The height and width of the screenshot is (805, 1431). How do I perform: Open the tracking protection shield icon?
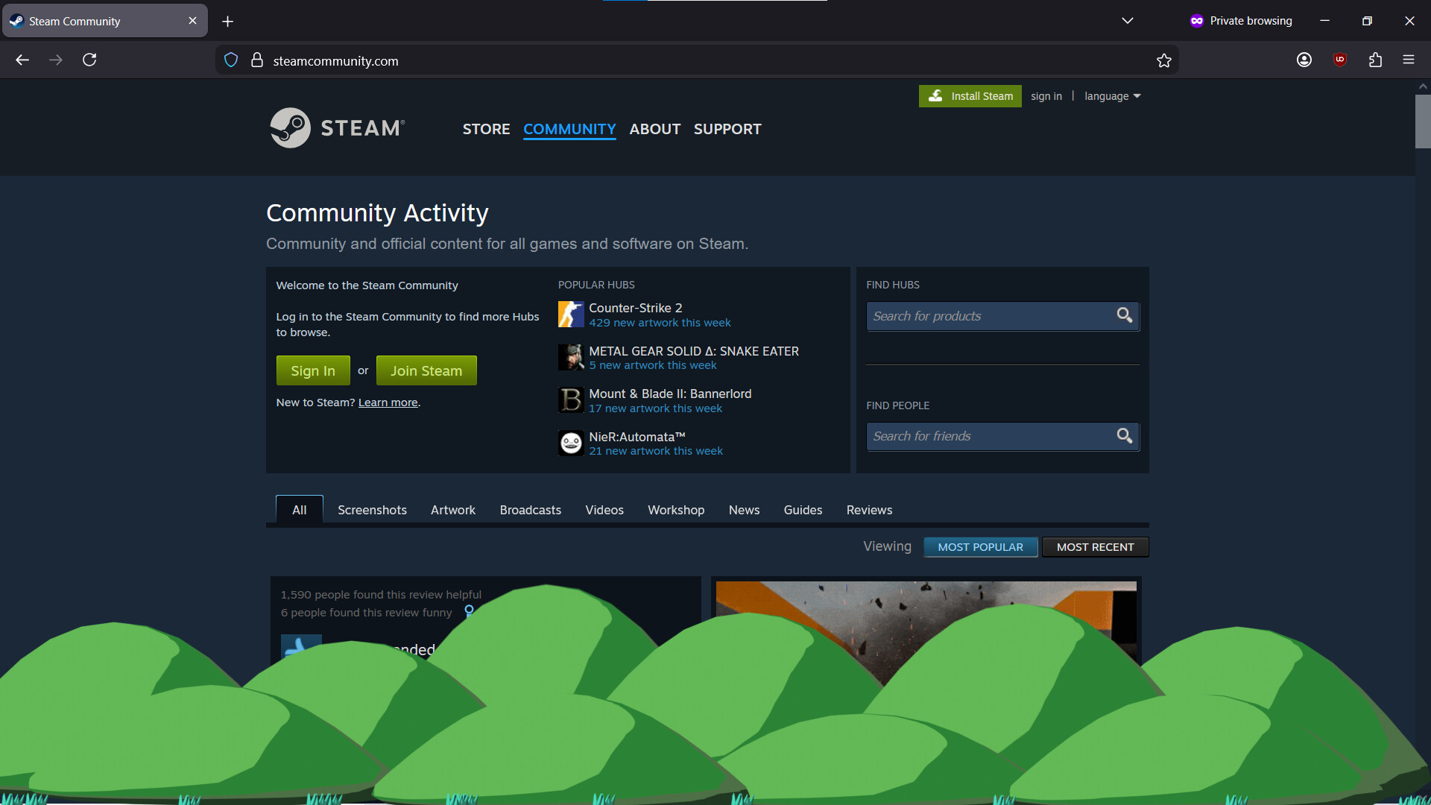coord(231,60)
